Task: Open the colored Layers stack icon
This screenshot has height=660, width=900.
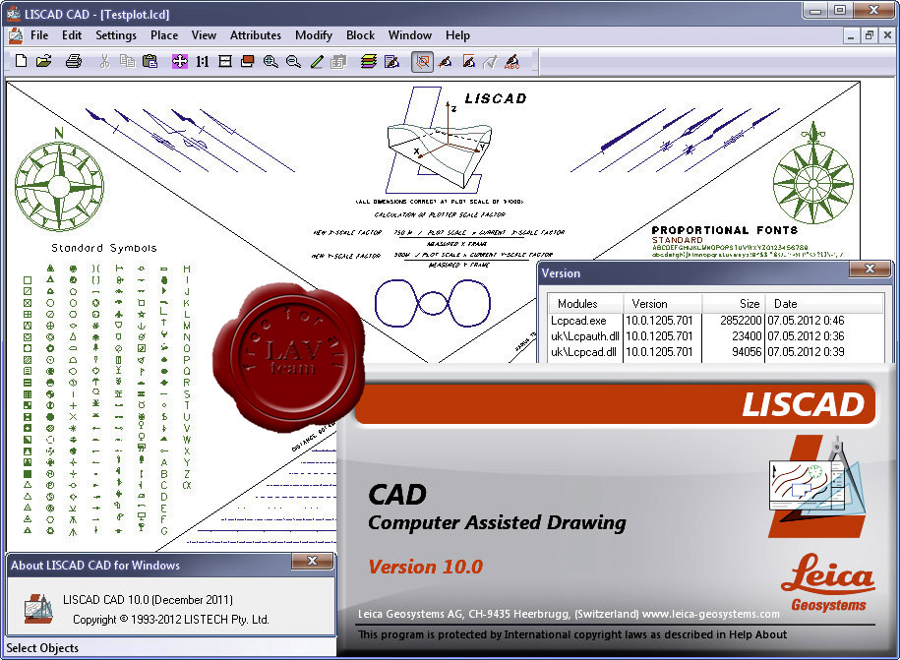Action: click(x=369, y=61)
